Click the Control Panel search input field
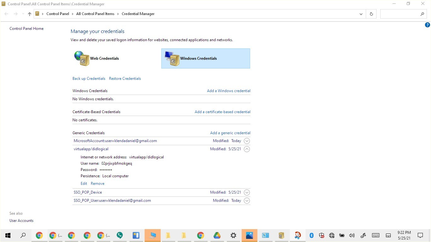 click(x=400, y=14)
